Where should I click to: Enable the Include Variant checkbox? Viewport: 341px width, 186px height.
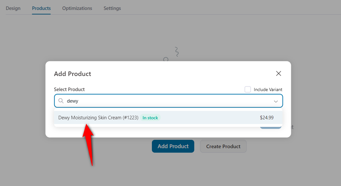click(248, 89)
